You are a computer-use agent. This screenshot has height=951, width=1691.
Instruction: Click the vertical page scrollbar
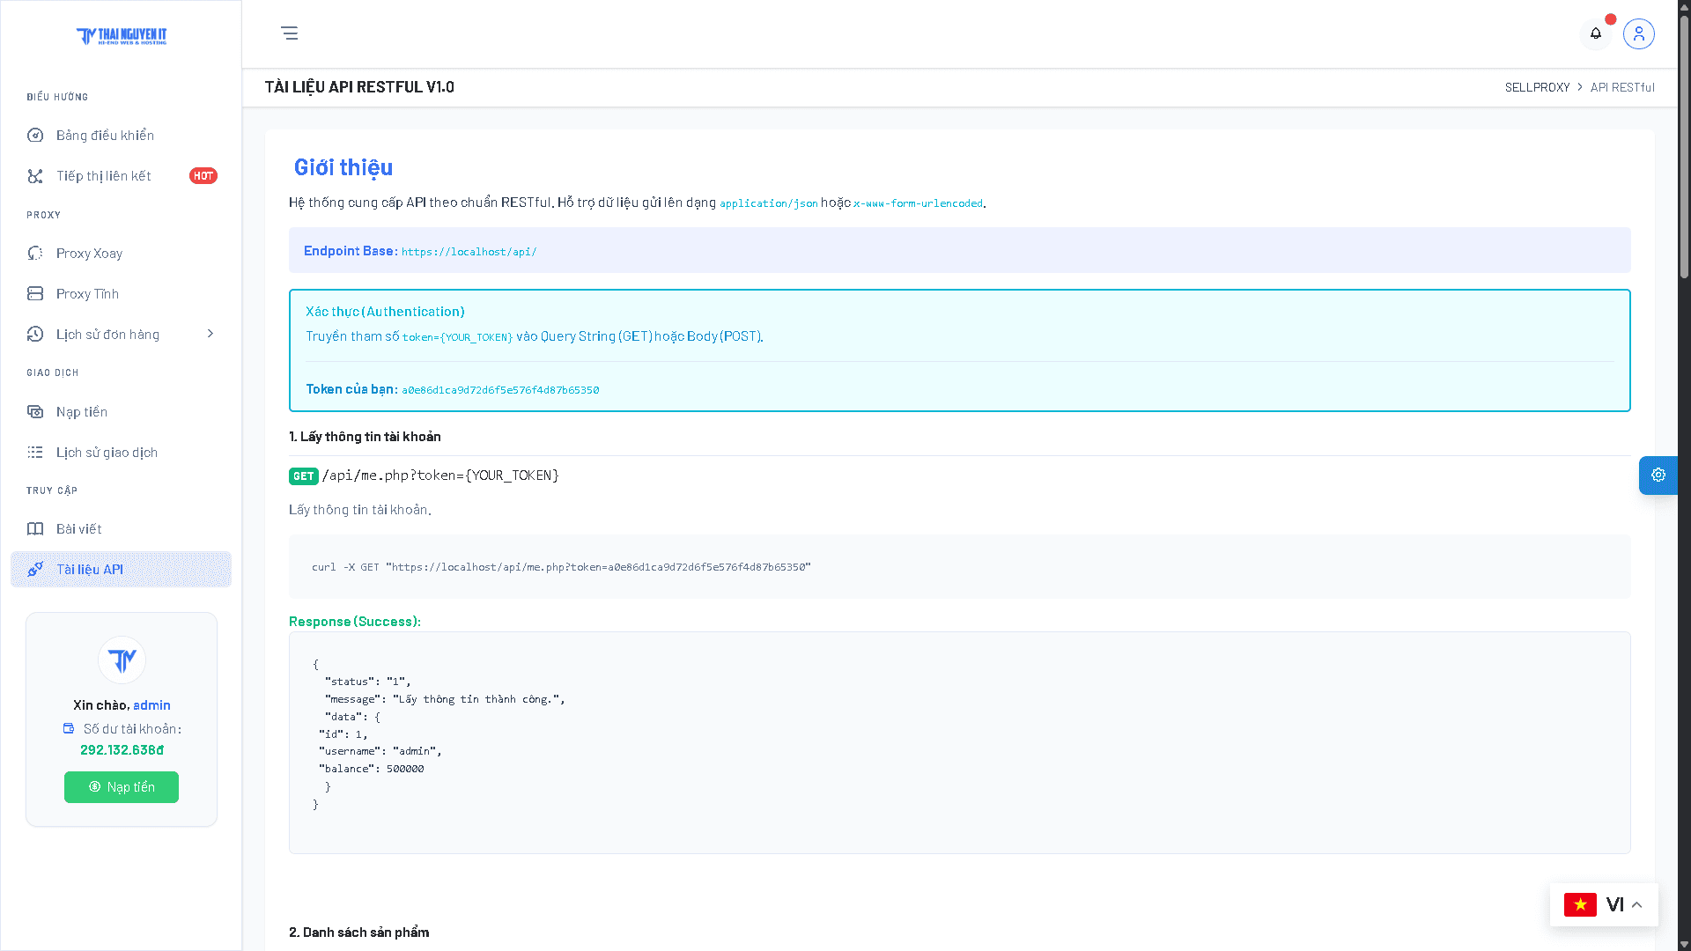click(1684, 475)
